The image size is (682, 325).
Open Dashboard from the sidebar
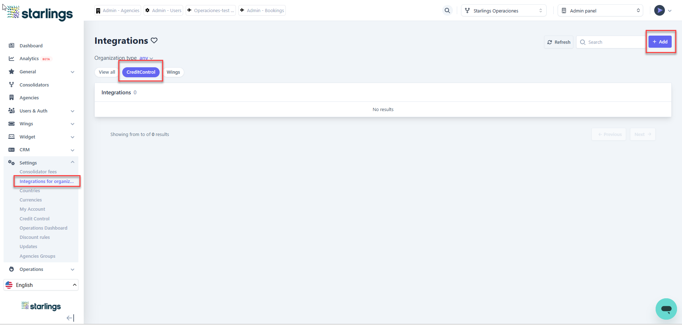[31, 46]
